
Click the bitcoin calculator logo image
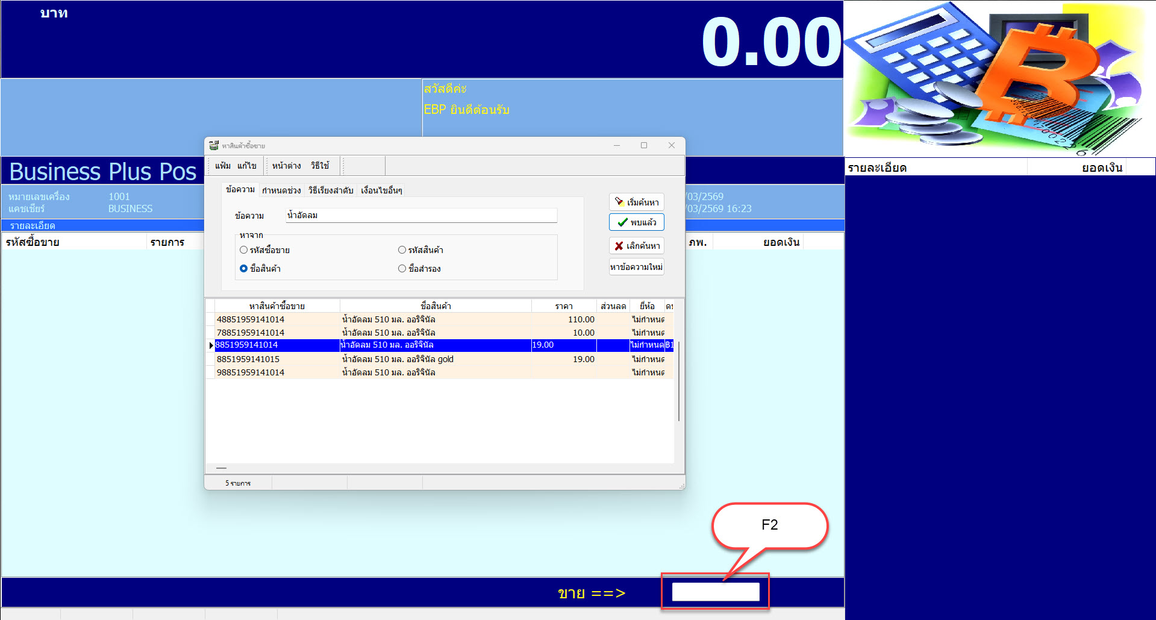click(x=999, y=78)
